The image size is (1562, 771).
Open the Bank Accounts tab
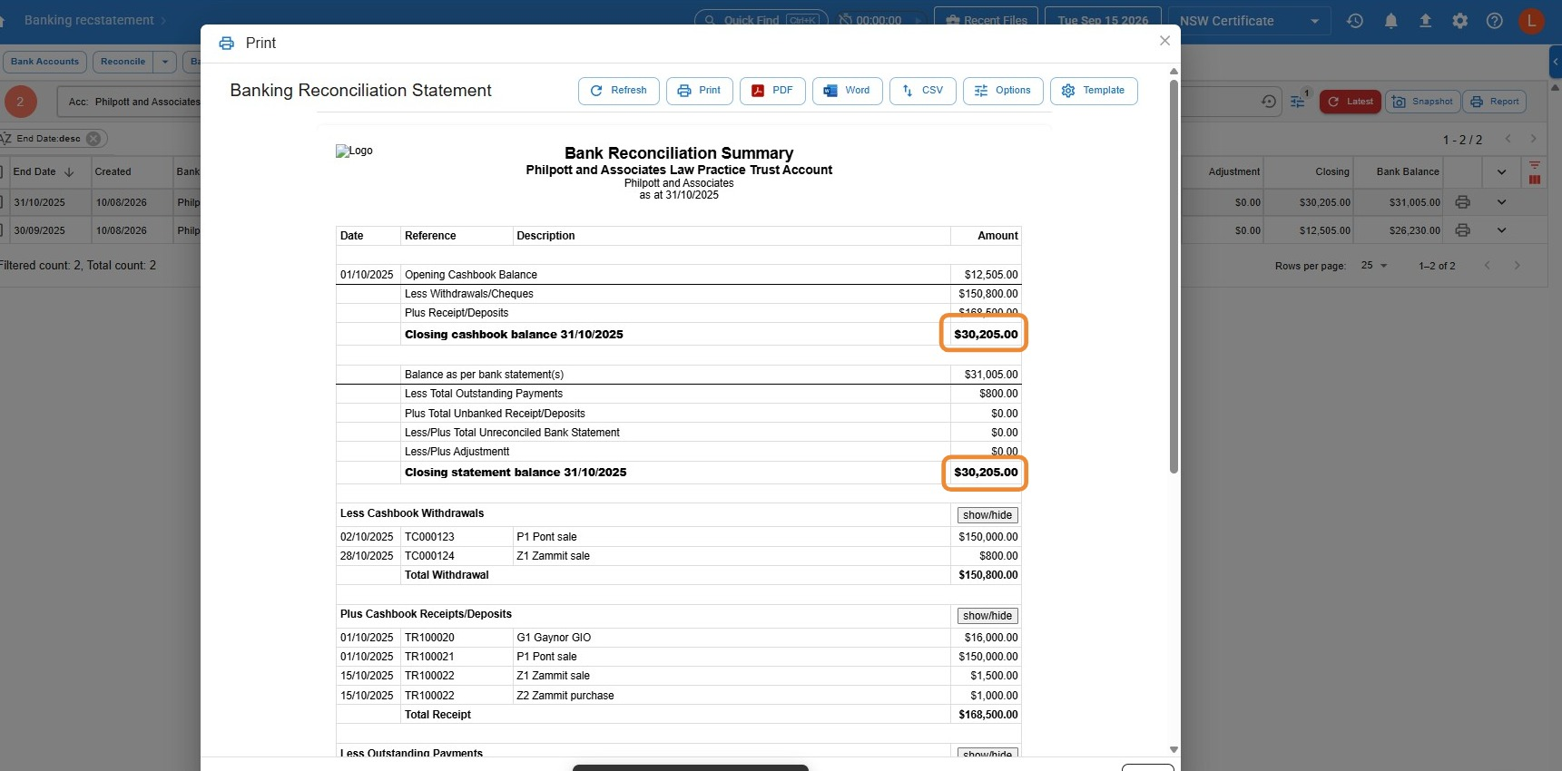(x=45, y=62)
